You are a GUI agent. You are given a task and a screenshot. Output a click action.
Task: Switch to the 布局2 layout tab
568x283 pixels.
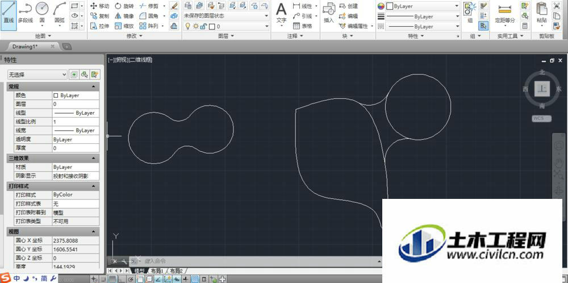point(177,270)
